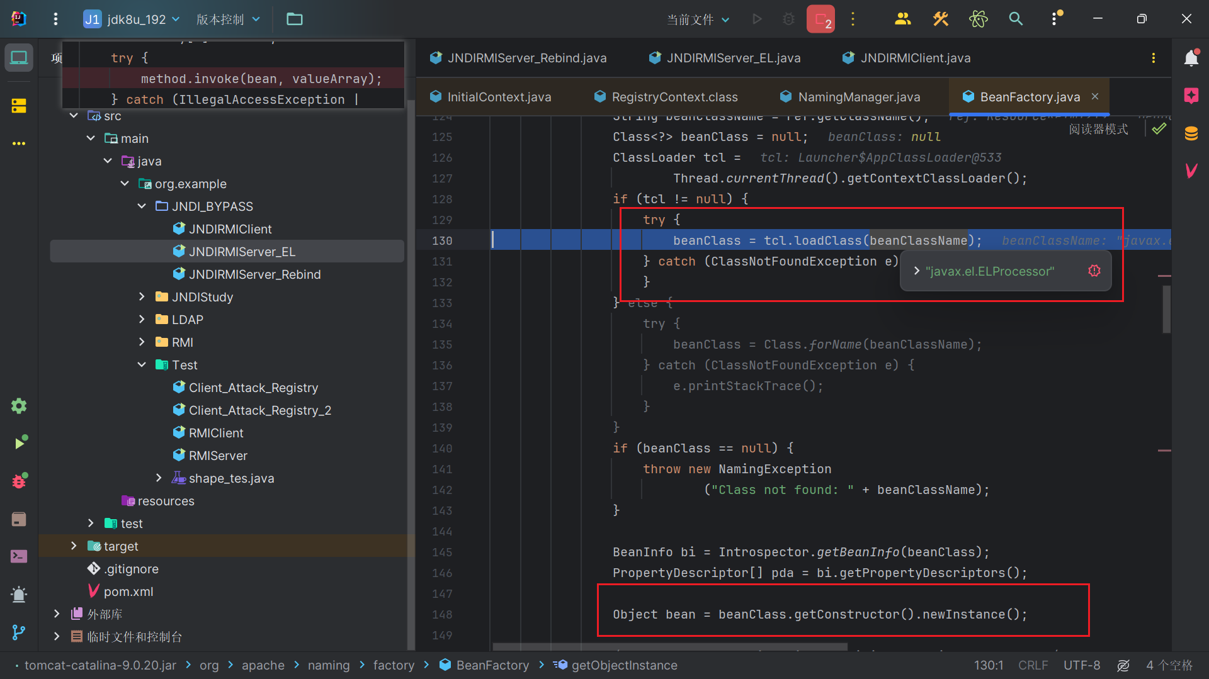Switch to JNDIRMIClient.java tab

[915, 58]
